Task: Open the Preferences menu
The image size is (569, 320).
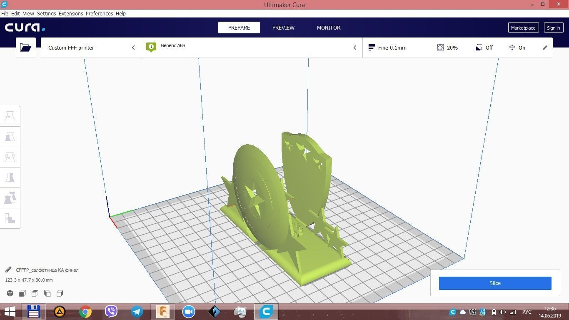Action: click(x=99, y=13)
